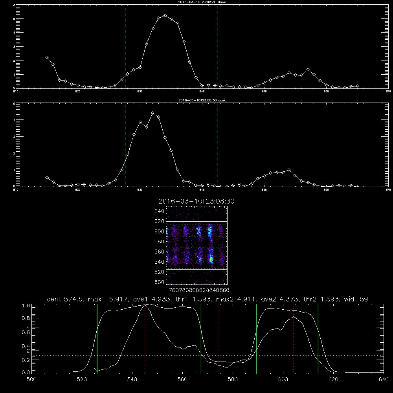This screenshot has width=393, height=393.
Task: Click the green dashed line near 828 in dawn plot
Action: tap(125, 46)
